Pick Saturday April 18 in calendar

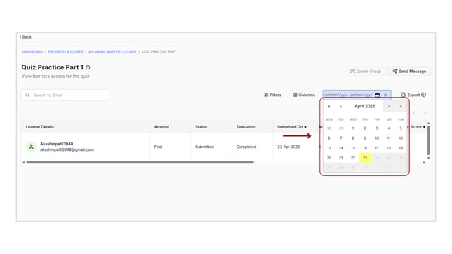(389, 148)
